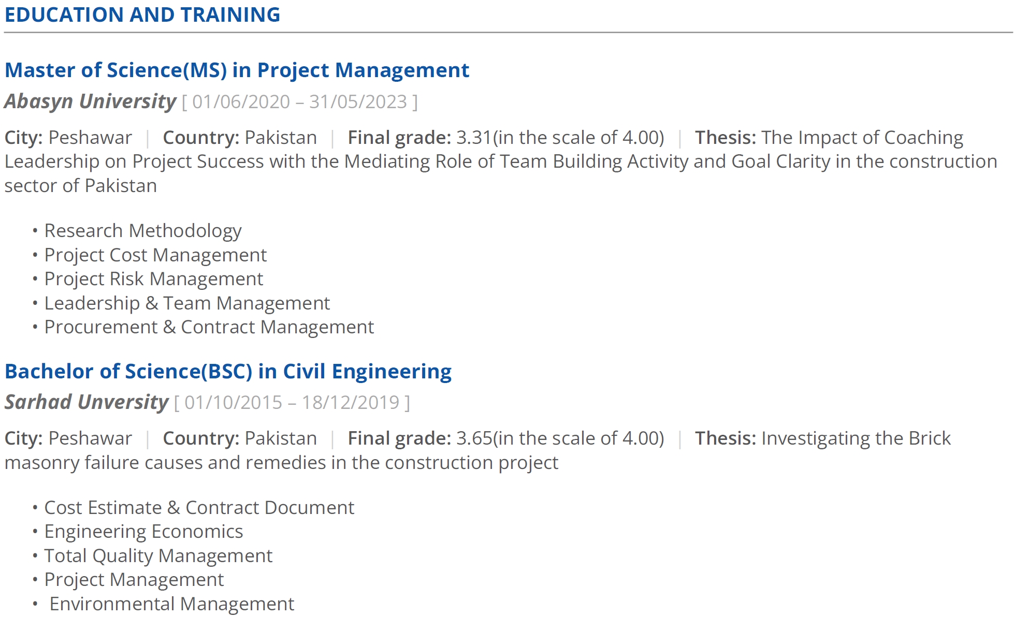Viewport: 1015px width, 617px height.
Task: Click Cost Estimate & Contract Document item
Action: (x=199, y=508)
